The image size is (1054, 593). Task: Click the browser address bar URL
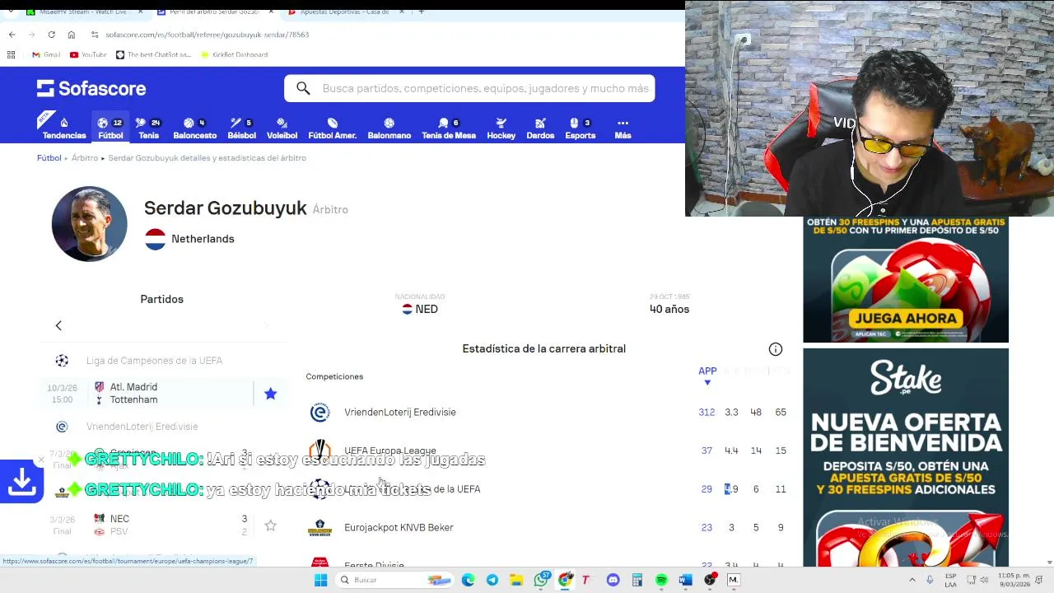coord(207,35)
